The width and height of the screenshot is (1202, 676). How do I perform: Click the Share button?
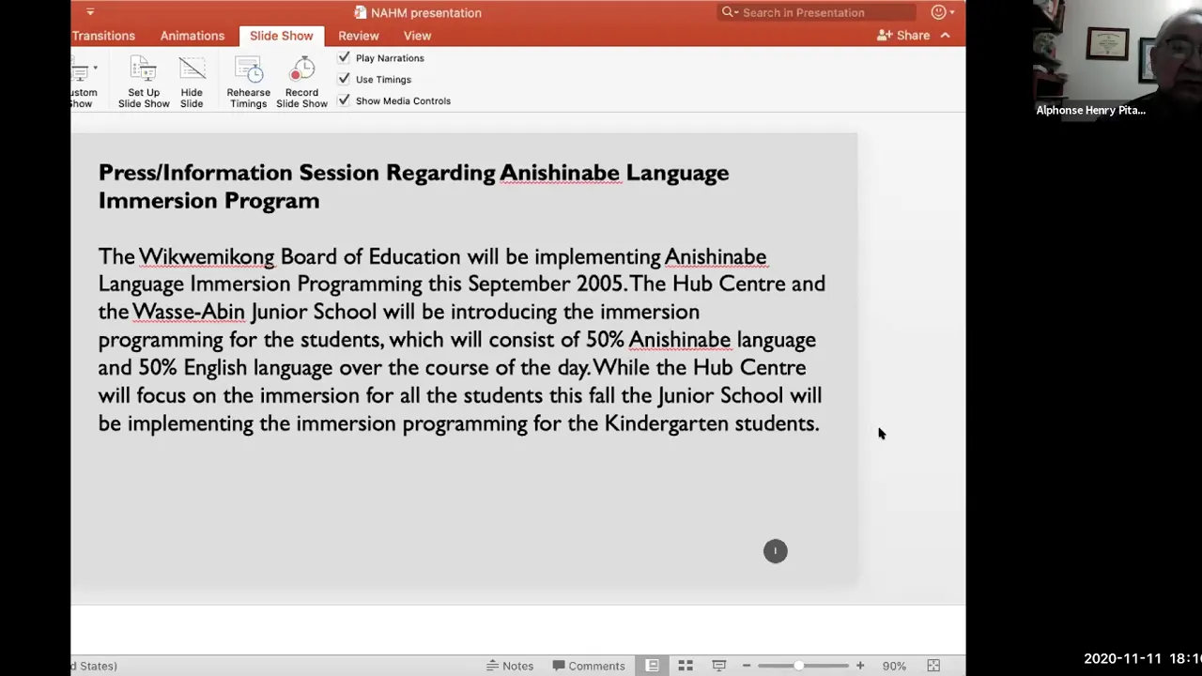pos(903,36)
